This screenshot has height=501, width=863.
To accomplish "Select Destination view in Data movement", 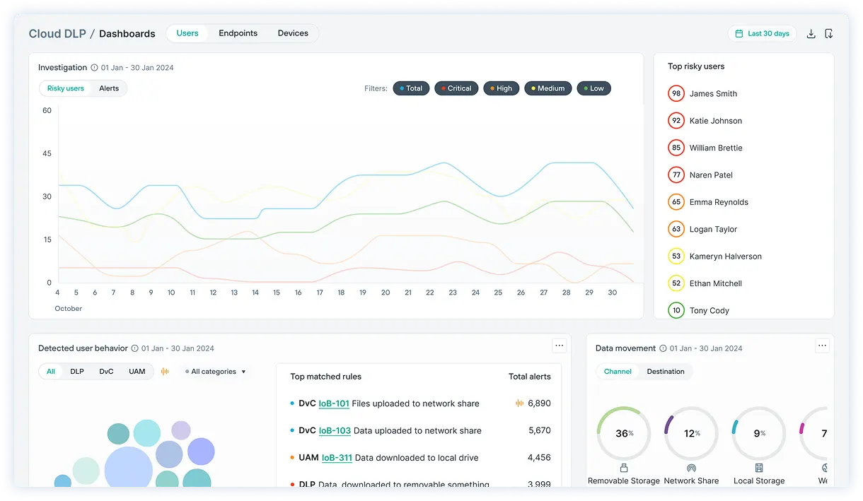I will pos(666,372).
